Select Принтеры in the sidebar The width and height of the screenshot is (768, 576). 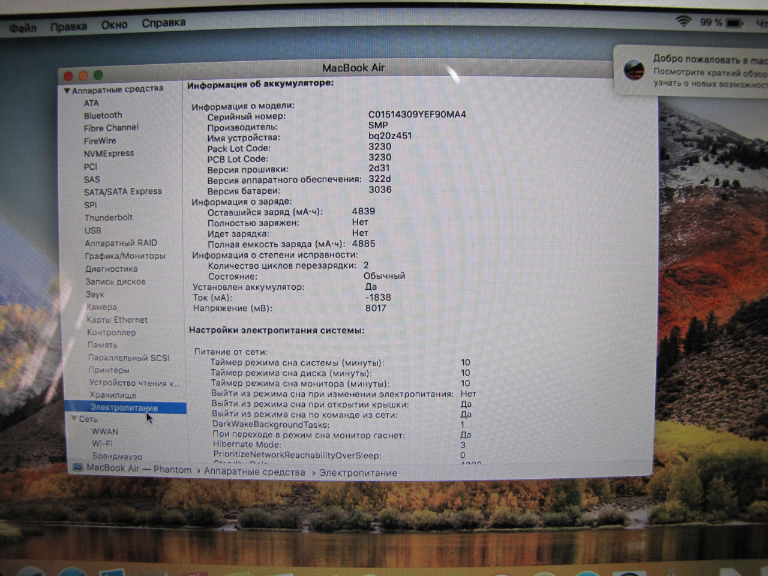pos(109,370)
